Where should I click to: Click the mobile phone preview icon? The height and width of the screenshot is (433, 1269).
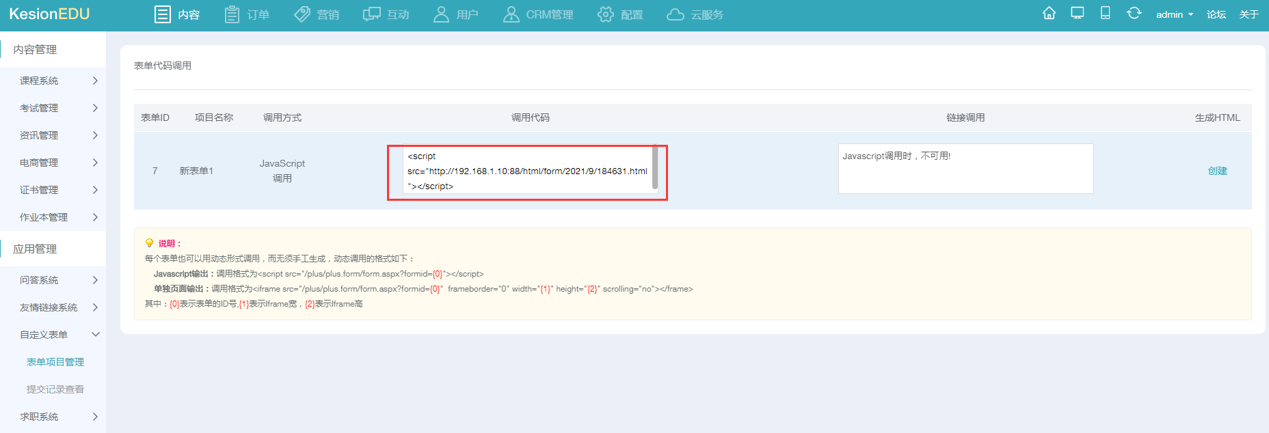click(x=1105, y=14)
